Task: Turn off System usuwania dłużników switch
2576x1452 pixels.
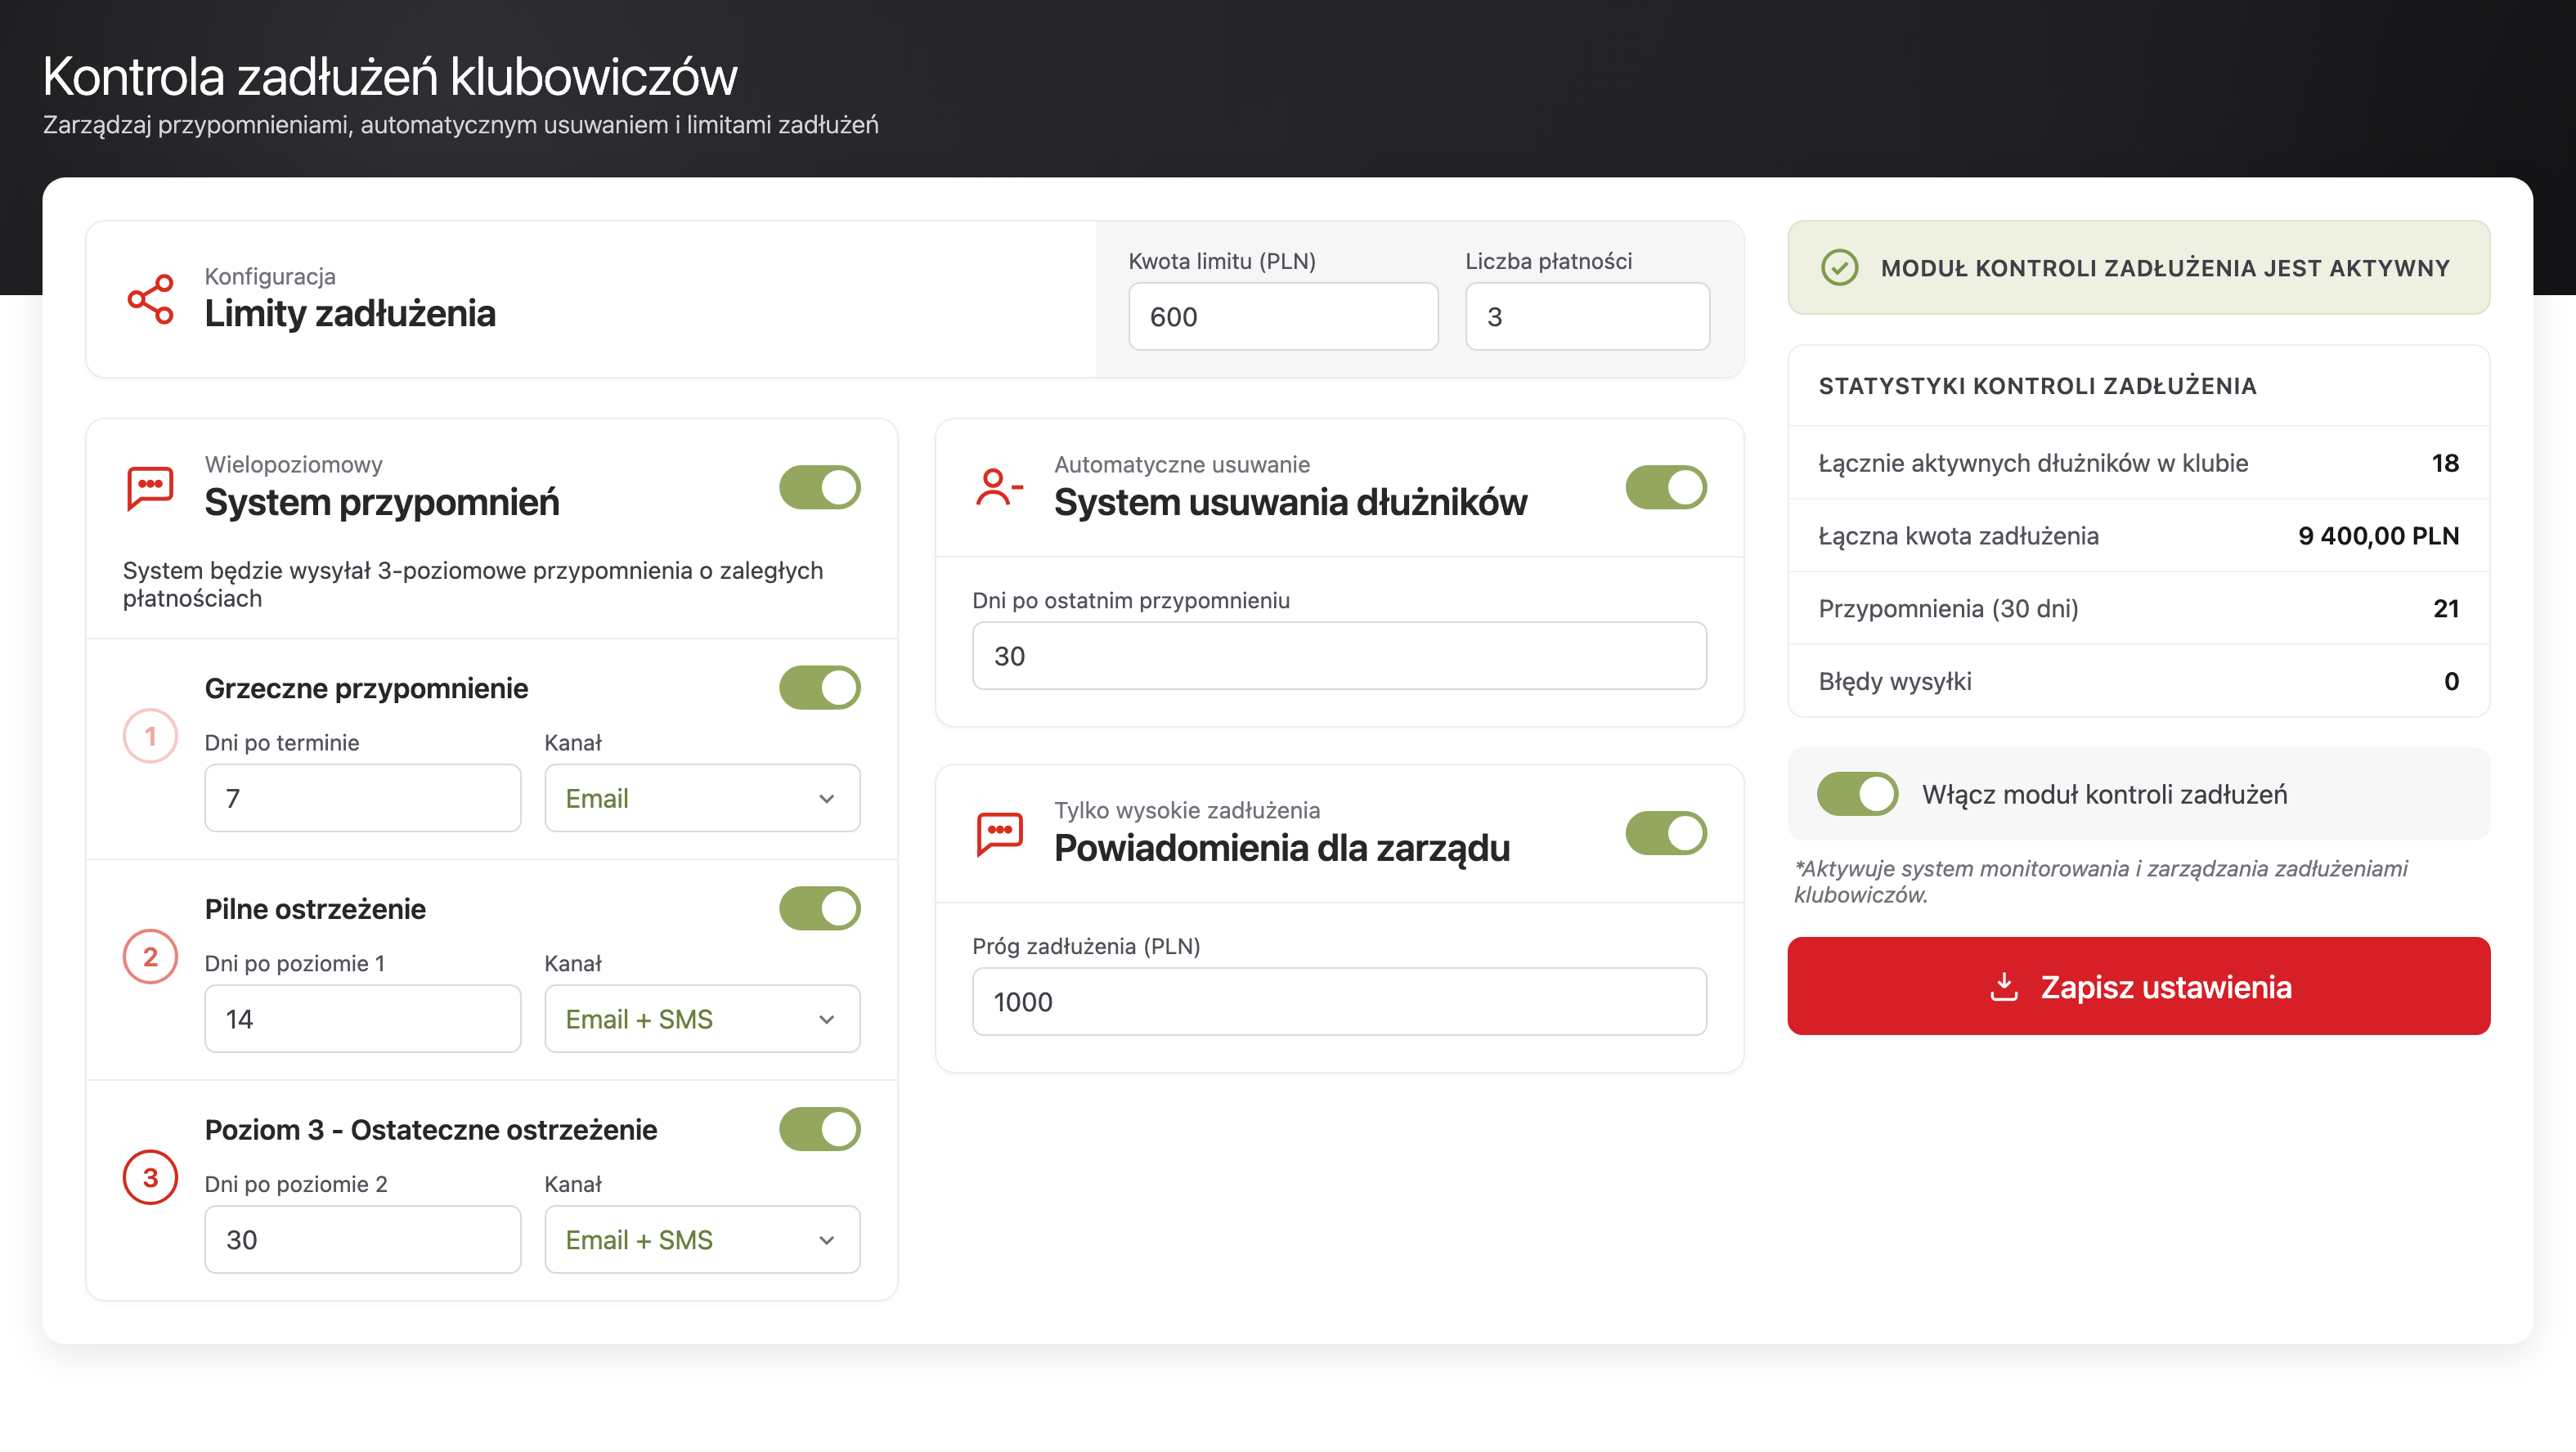Action: click(x=1666, y=487)
